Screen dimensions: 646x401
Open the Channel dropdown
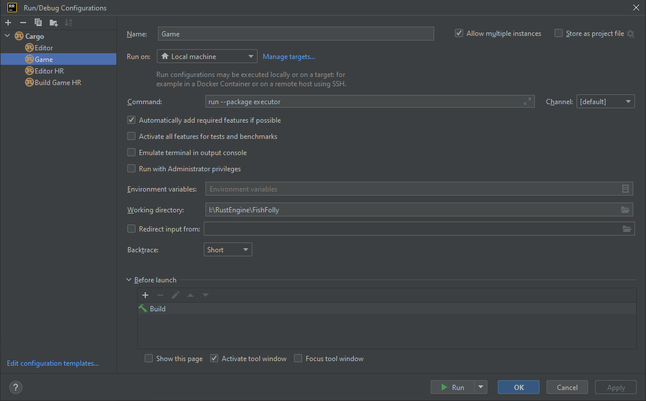point(605,102)
